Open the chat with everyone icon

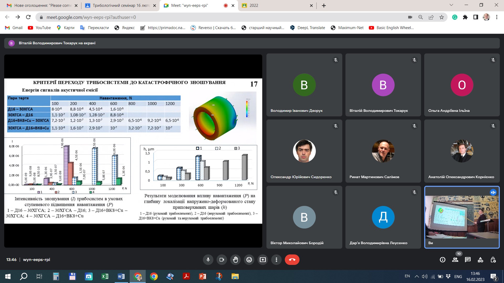[468, 260]
